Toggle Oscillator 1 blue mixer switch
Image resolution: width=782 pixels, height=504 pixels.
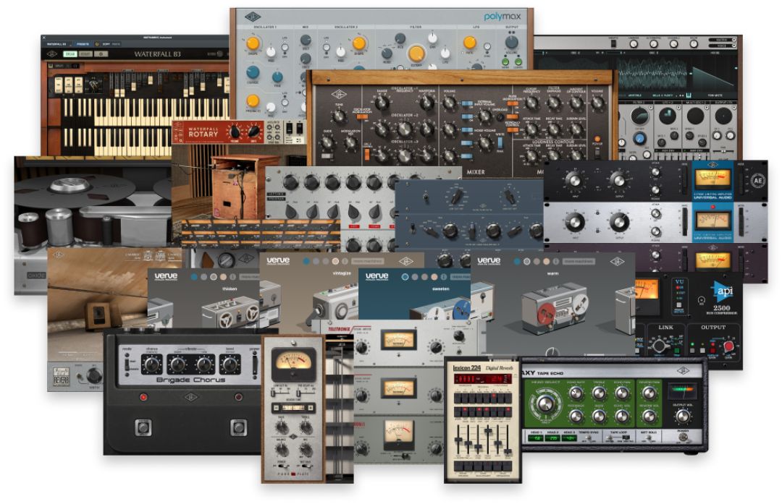click(467, 104)
